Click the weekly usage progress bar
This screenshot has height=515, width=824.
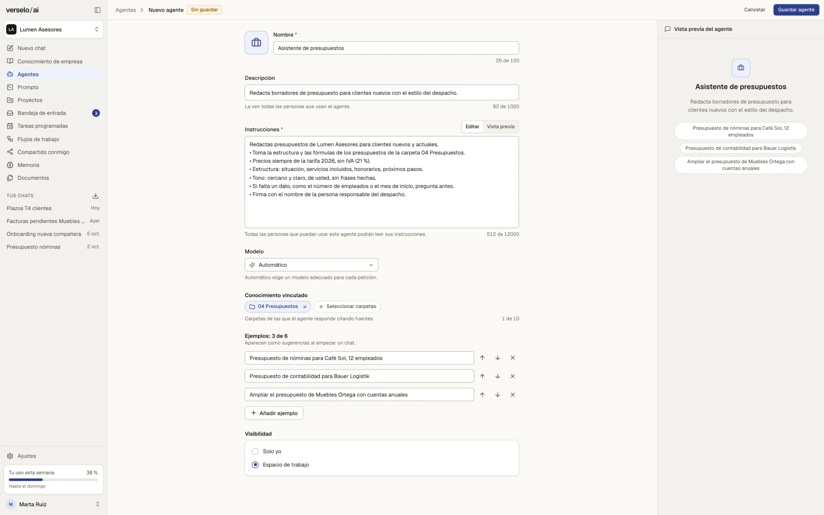(53, 480)
